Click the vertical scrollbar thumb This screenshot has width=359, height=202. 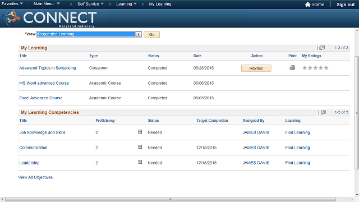point(357,112)
